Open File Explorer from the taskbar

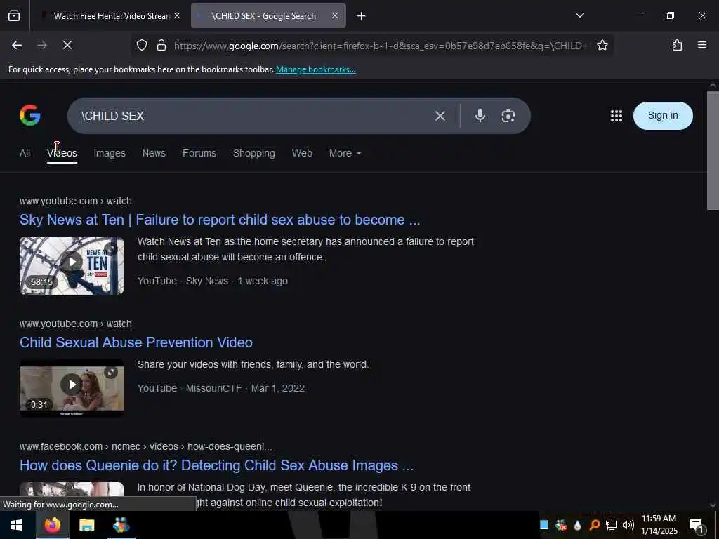click(x=86, y=525)
